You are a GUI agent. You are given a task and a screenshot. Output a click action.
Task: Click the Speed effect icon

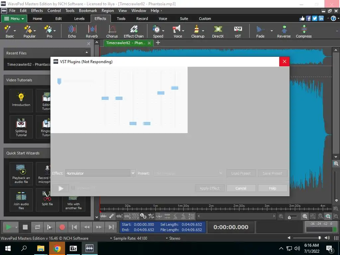click(x=156, y=29)
